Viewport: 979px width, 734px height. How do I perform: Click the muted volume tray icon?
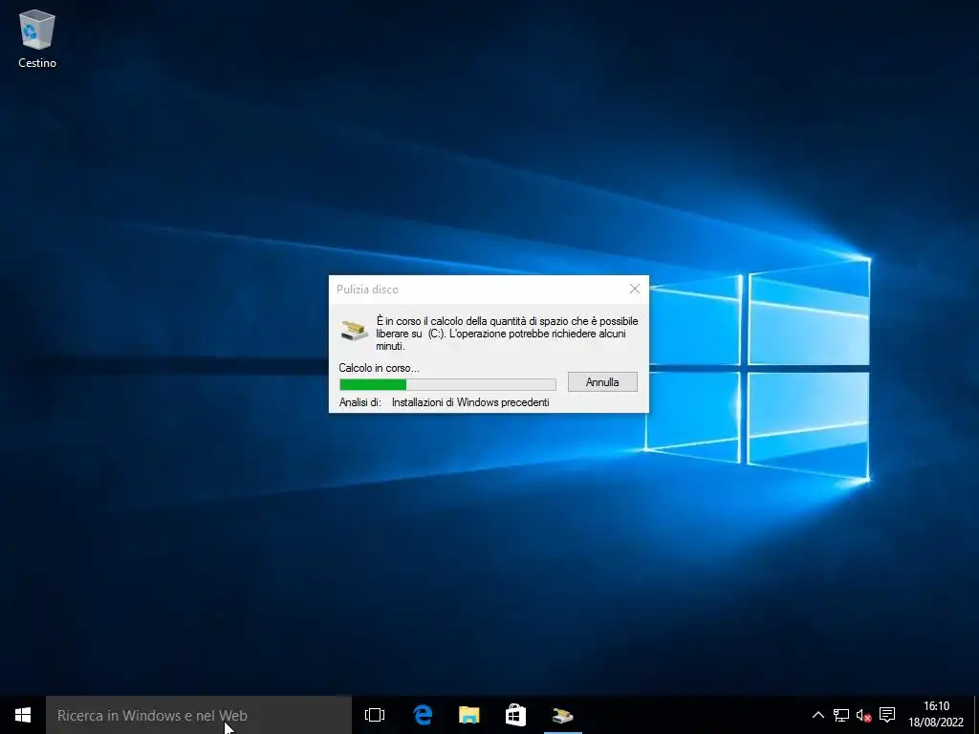pos(863,715)
